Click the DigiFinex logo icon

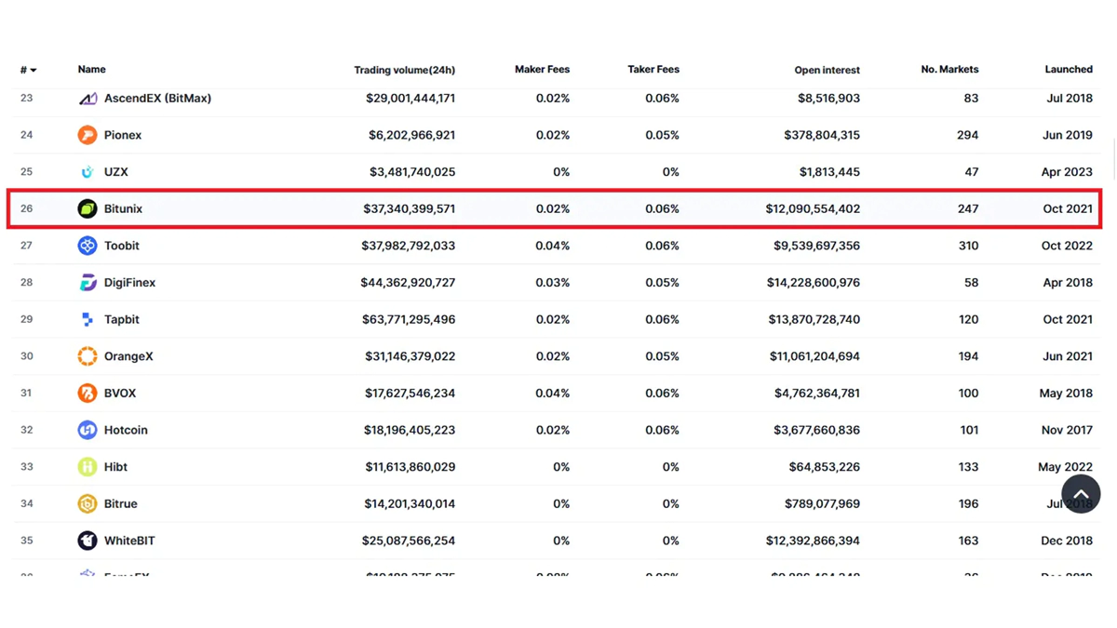tap(87, 283)
